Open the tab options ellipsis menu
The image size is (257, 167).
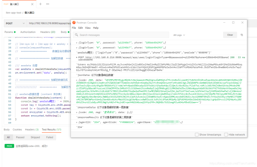[x=48, y=4]
